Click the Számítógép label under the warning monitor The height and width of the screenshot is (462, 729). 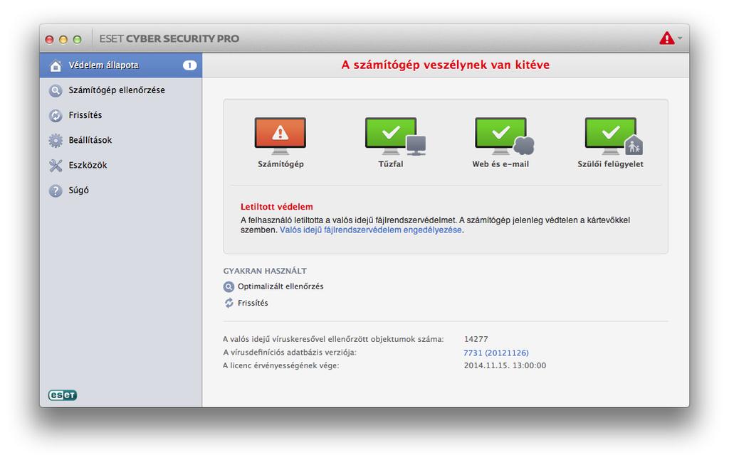click(280, 164)
